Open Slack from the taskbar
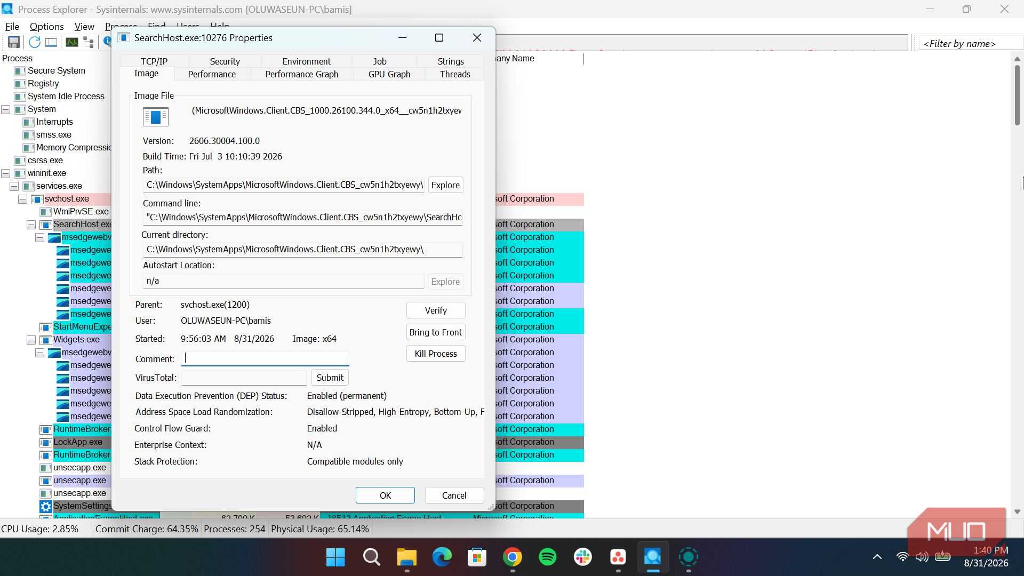This screenshot has width=1024, height=576. click(x=583, y=557)
